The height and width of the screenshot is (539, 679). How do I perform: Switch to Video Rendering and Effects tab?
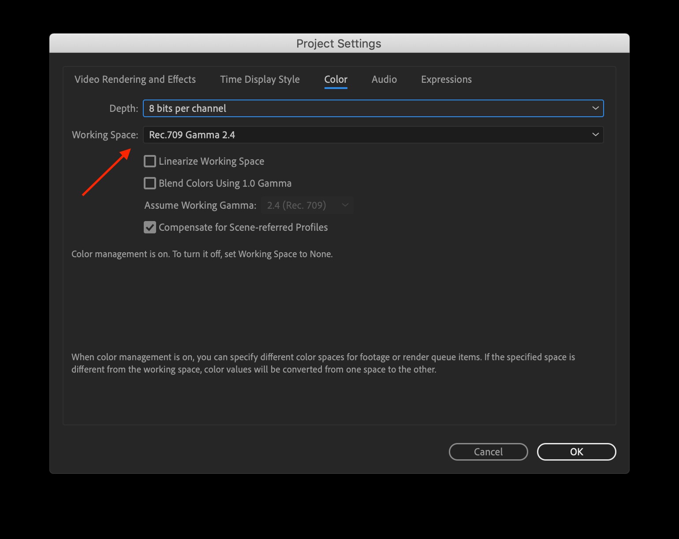coord(135,79)
